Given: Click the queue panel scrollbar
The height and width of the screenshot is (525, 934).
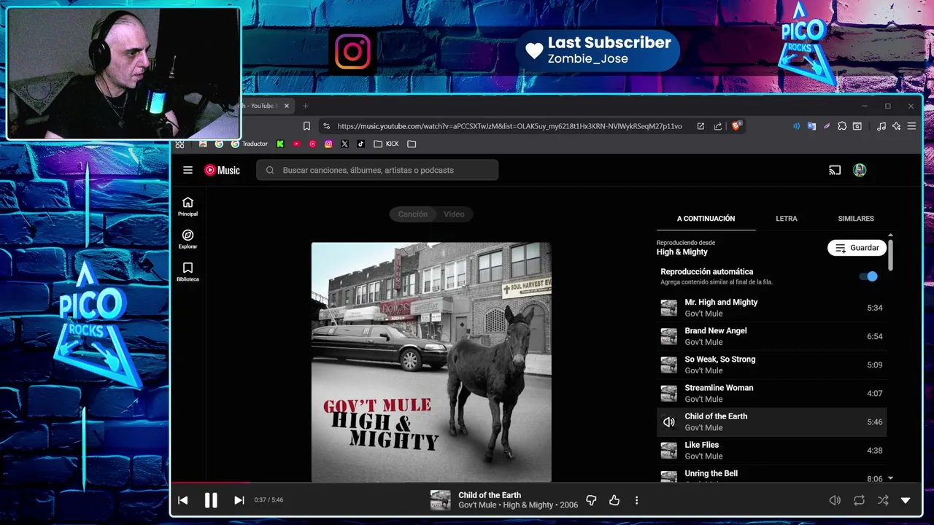Looking at the screenshot, I should pos(890,254).
